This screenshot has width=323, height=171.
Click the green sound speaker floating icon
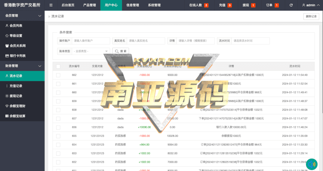click(312, 164)
